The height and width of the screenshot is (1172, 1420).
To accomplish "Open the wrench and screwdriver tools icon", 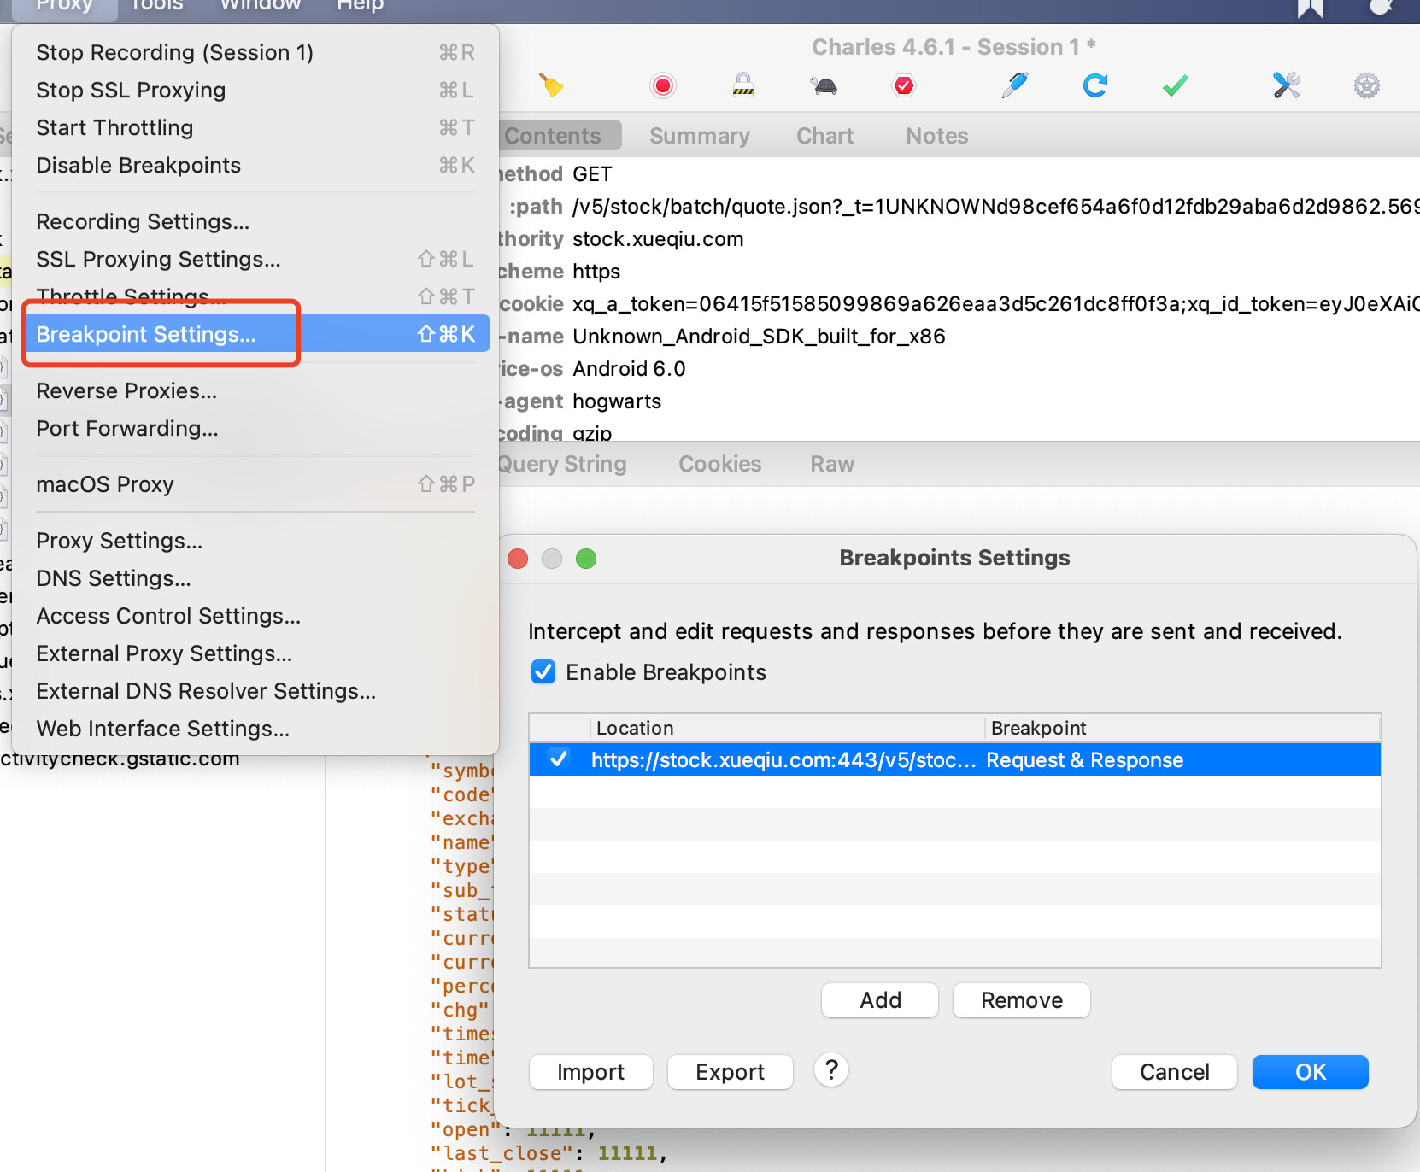I will (x=1286, y=85).
